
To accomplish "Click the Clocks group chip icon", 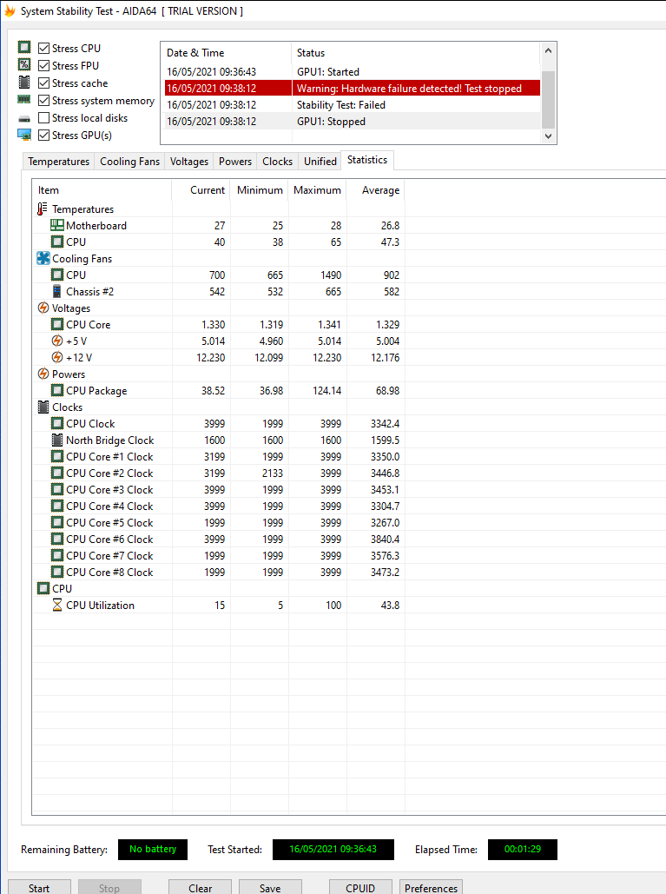I will pyautogui.click(x=43, y=407).
